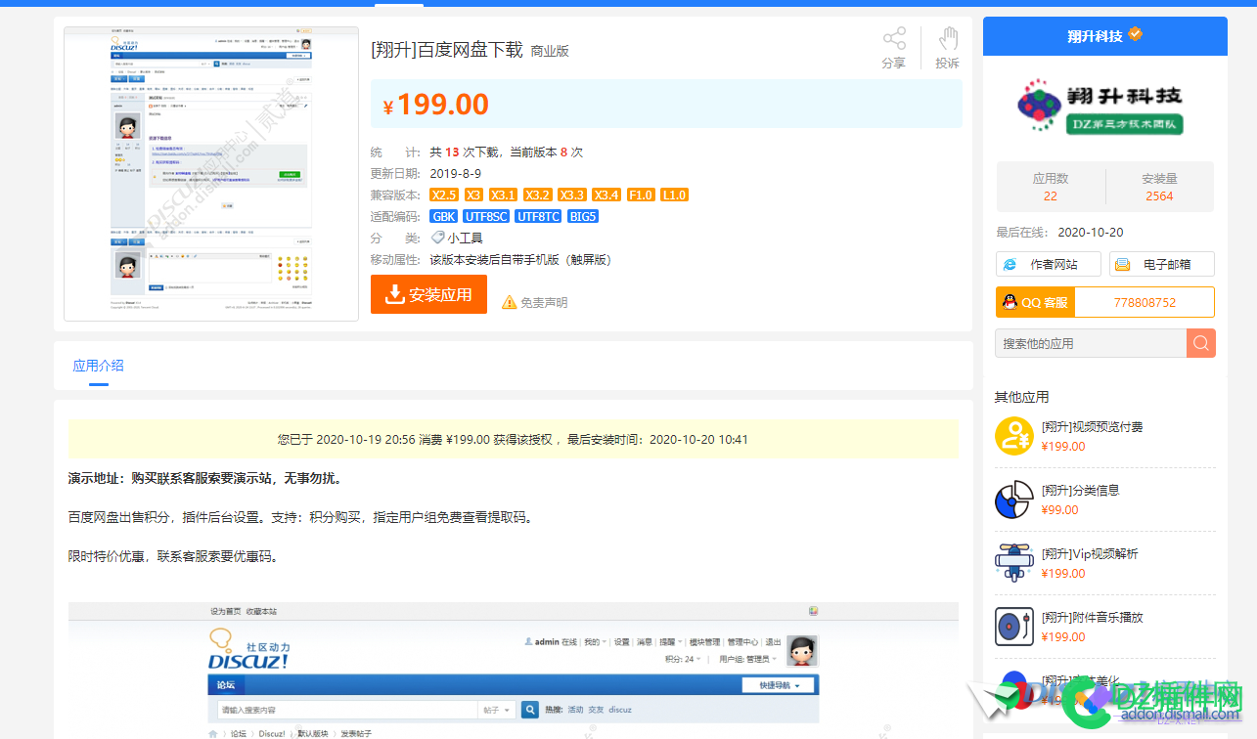1257x739 pixels.
Task: Click the 视频预览付费 yellow app icon
Action: (x=1014, y=436)
